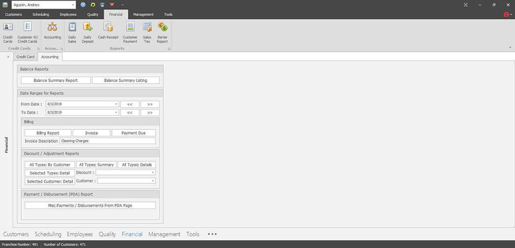Switch to the Management ribbon tab

[x=143, y=14]
